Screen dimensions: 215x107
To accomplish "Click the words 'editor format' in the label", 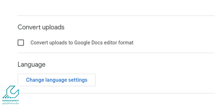I will [119, 43].
